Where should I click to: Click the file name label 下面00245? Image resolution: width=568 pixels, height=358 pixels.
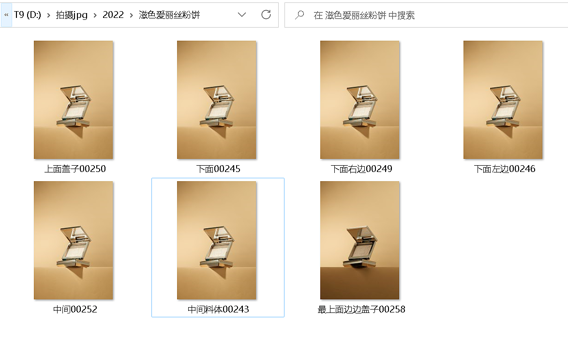pos(218,169)
